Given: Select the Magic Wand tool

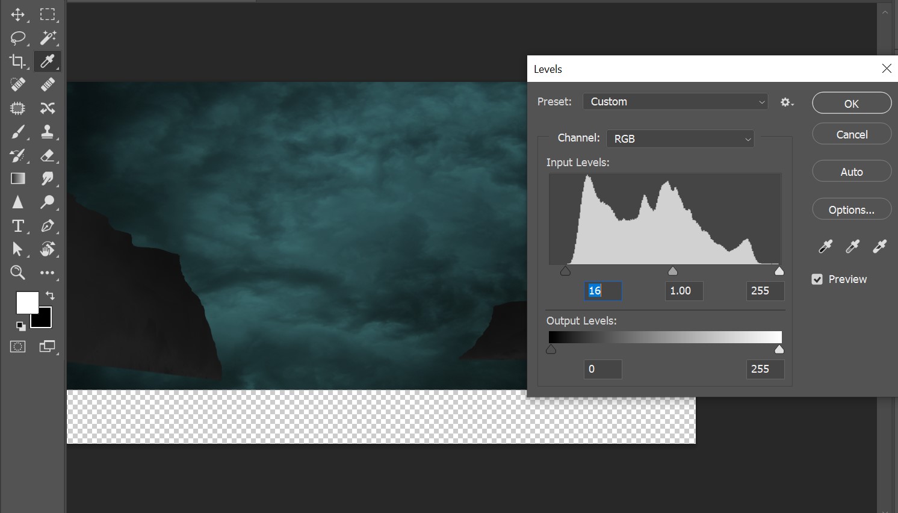Looking at the screenshot, I should pyautogui.click(x=48, y=38).
